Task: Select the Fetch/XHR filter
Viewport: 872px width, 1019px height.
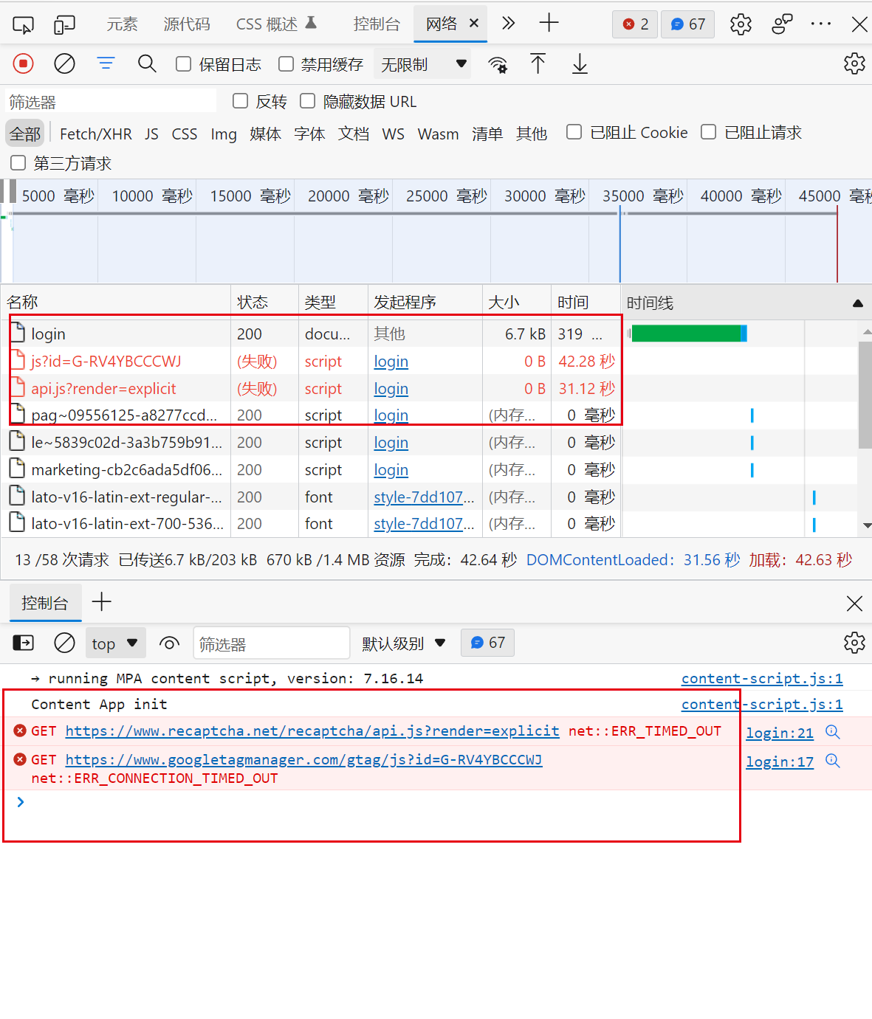Action: pos(96,134)
